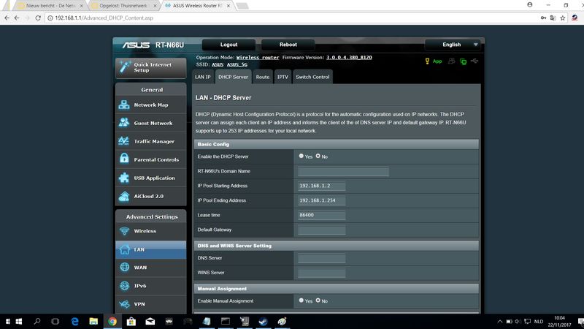Viewport: 584px width, 329px height.
Task: Open the Network Map sidebar icon
Action: tap(124, 105)
